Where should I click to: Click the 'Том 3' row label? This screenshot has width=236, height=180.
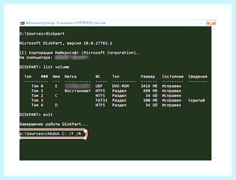pos(37,100)
